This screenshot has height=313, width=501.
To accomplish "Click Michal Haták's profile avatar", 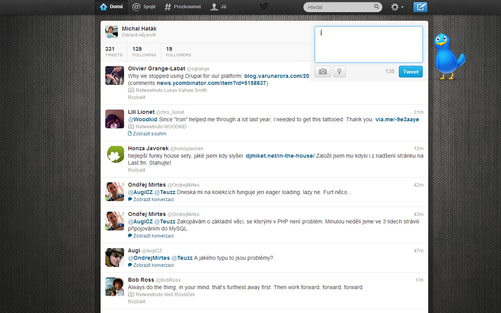I will pyautogui.click(x=112, y=32).
